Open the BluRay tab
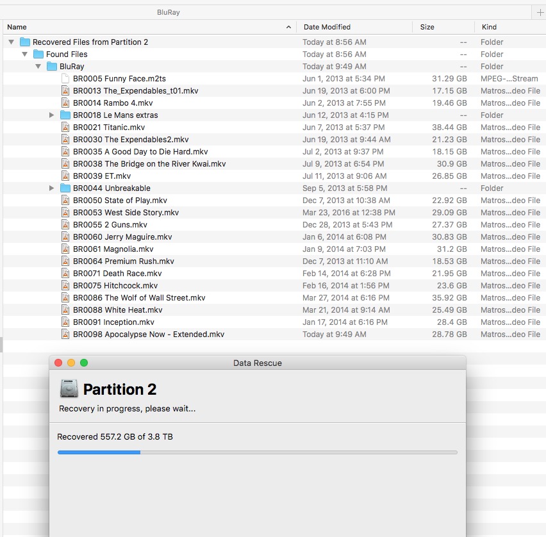The image size is (546, 537). point(168,13)
